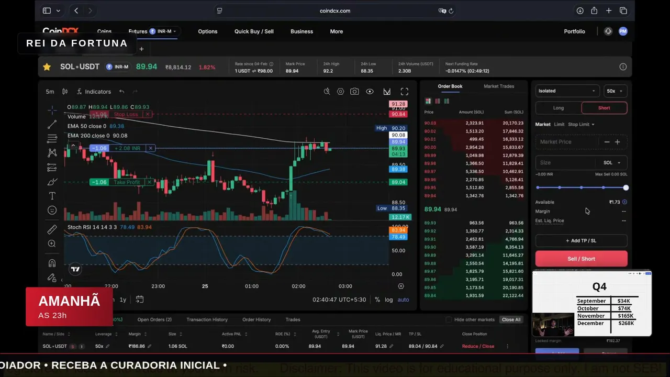Select the Limit order type

coord(559,125)
